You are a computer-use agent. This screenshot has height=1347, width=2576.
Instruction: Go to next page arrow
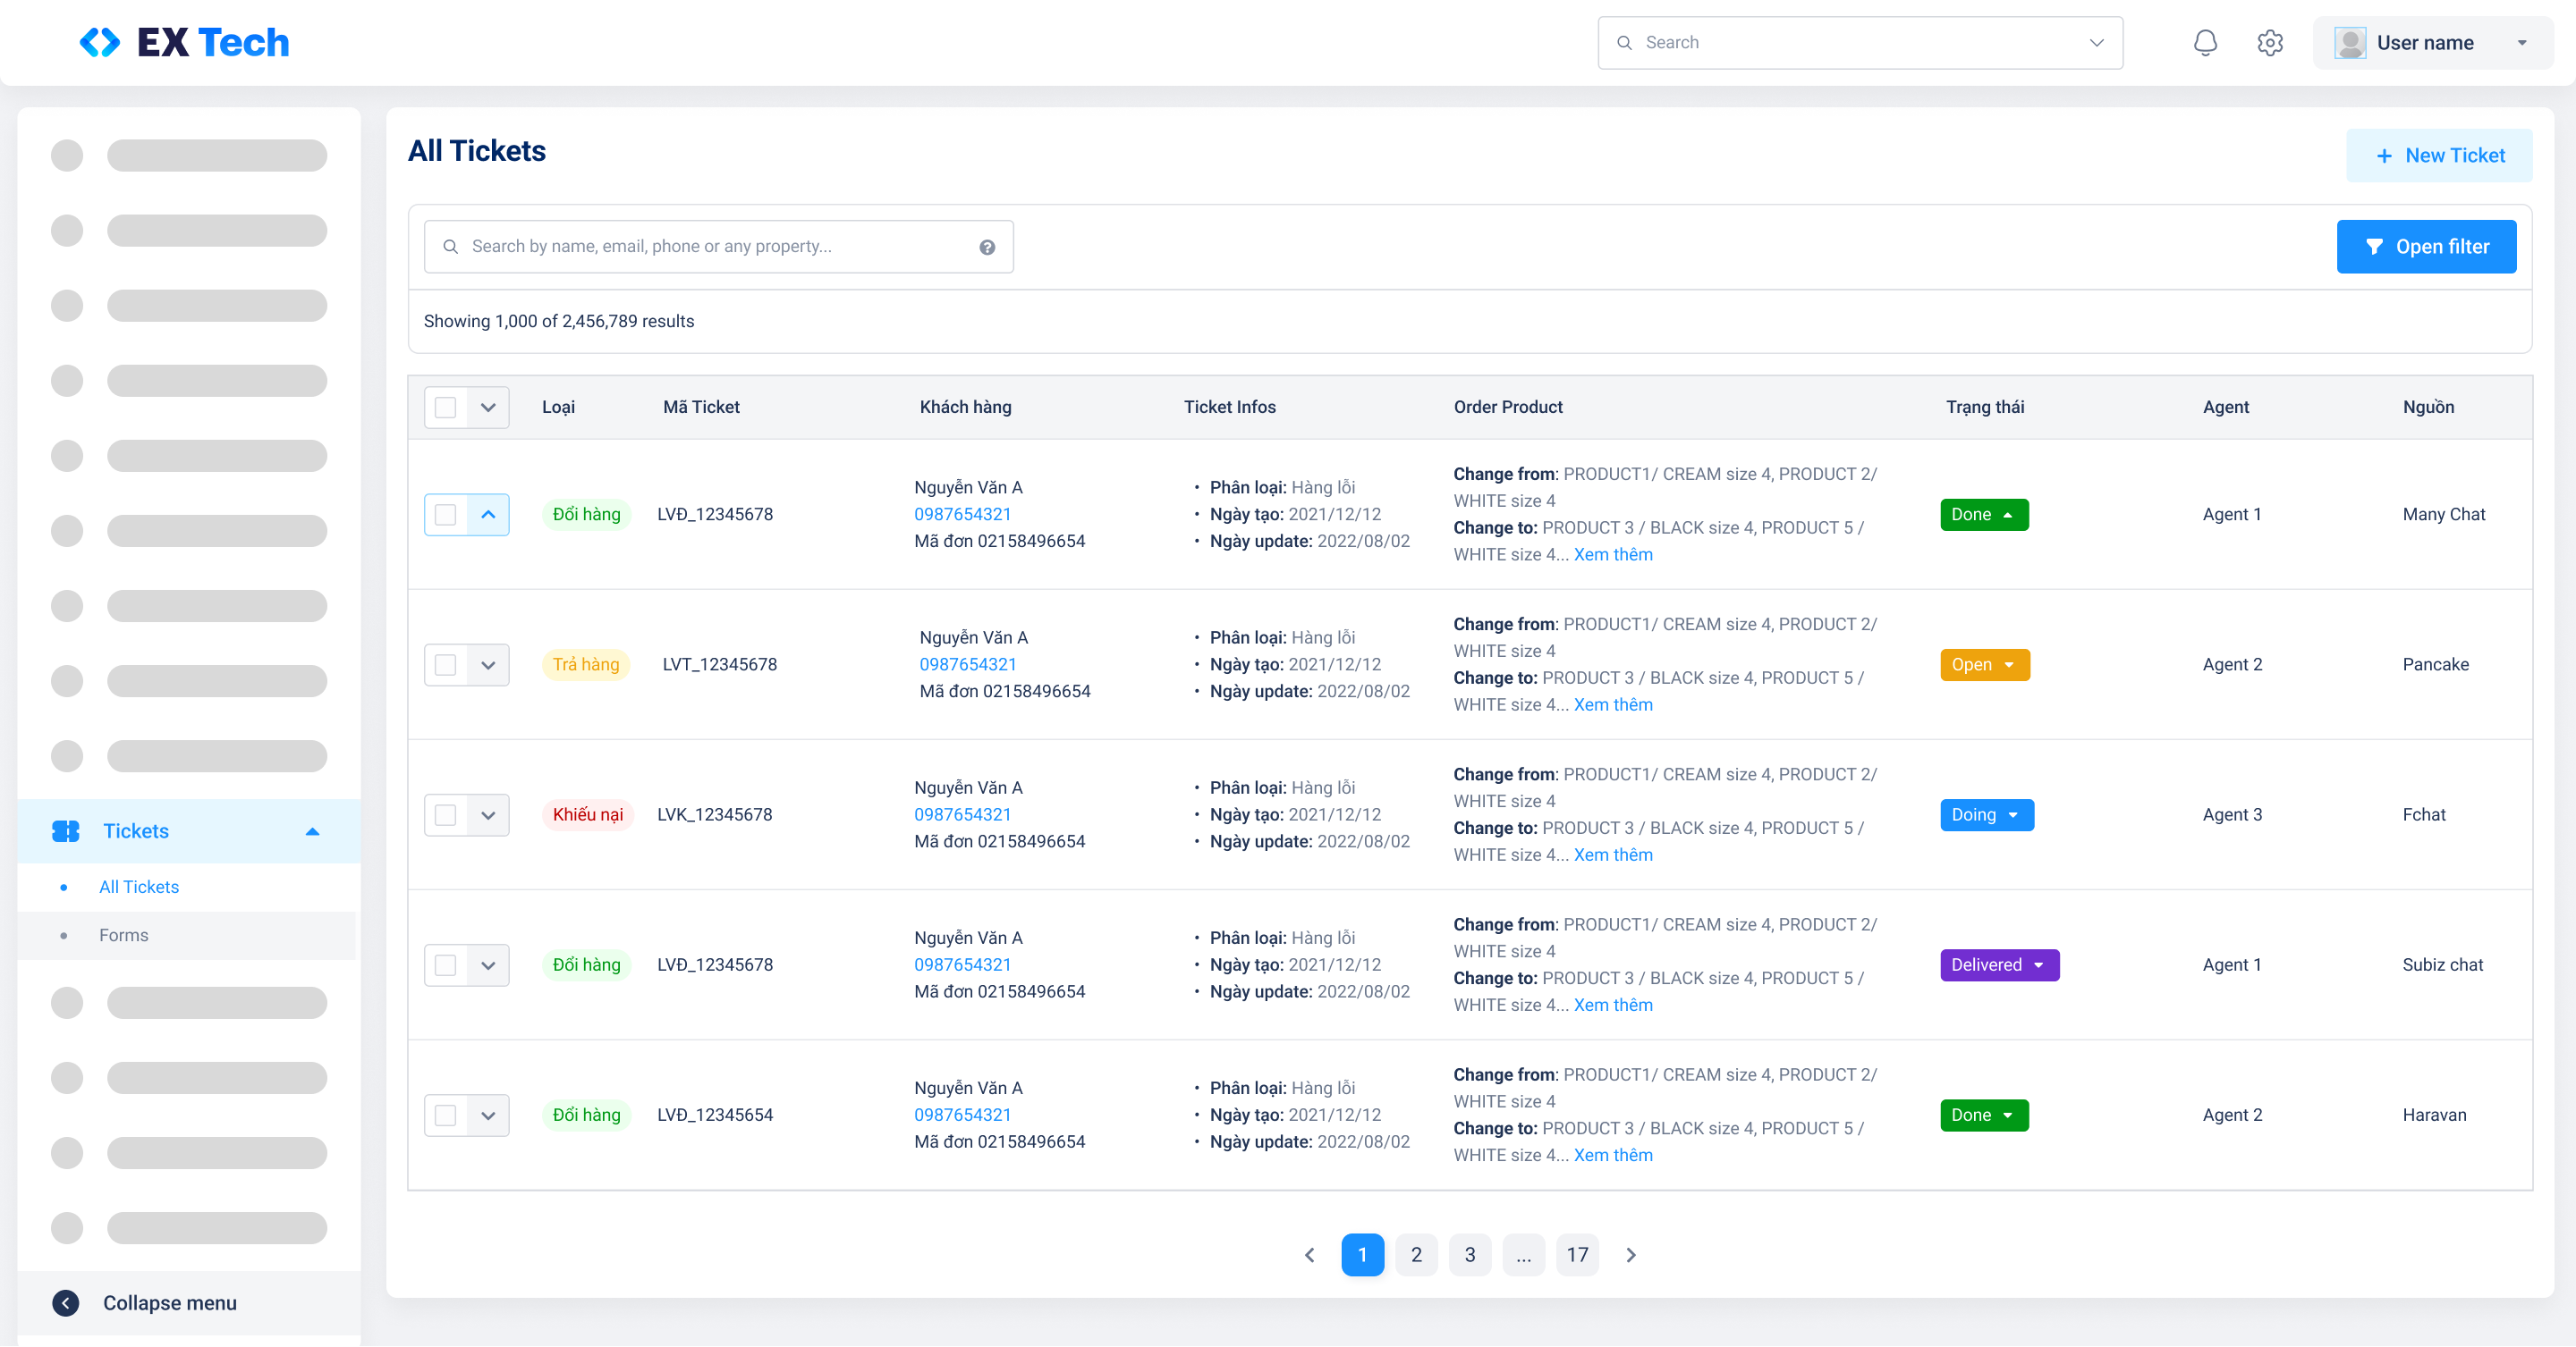coord(1631,1255)
